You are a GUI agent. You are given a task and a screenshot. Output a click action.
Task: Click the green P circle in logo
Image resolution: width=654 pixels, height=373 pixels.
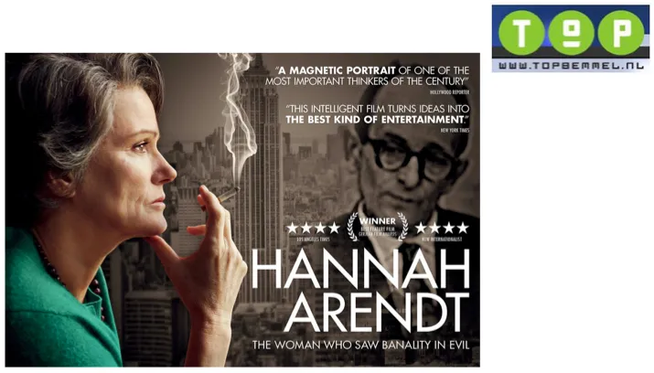click(621, 33)
